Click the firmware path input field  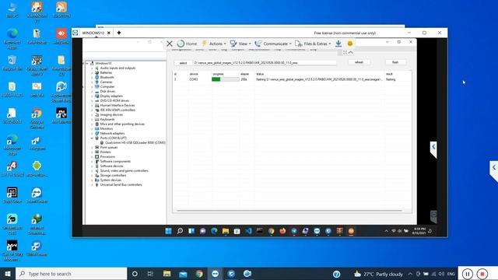pos(265,63)
